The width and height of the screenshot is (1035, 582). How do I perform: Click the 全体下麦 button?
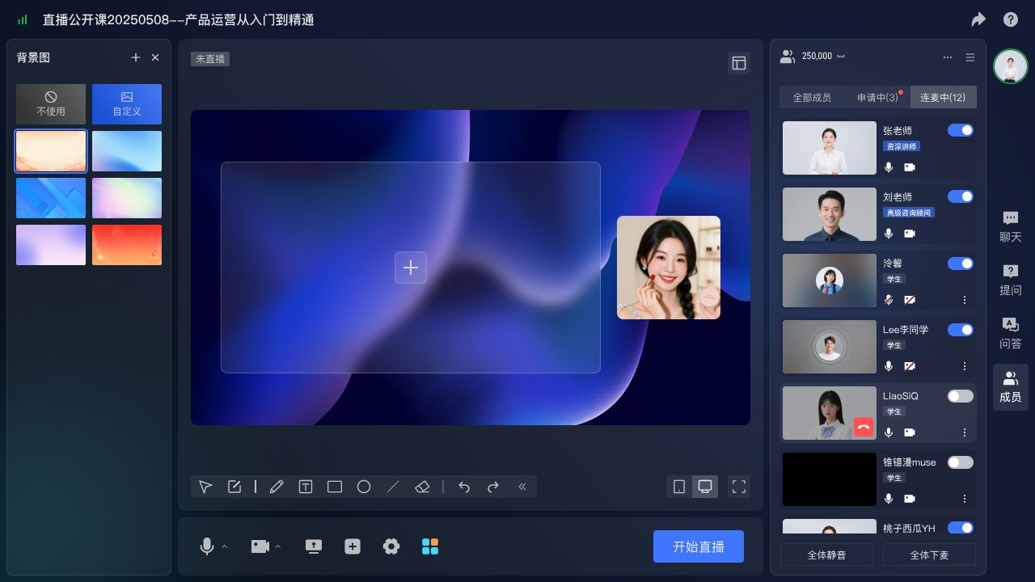tap(929, 555)
